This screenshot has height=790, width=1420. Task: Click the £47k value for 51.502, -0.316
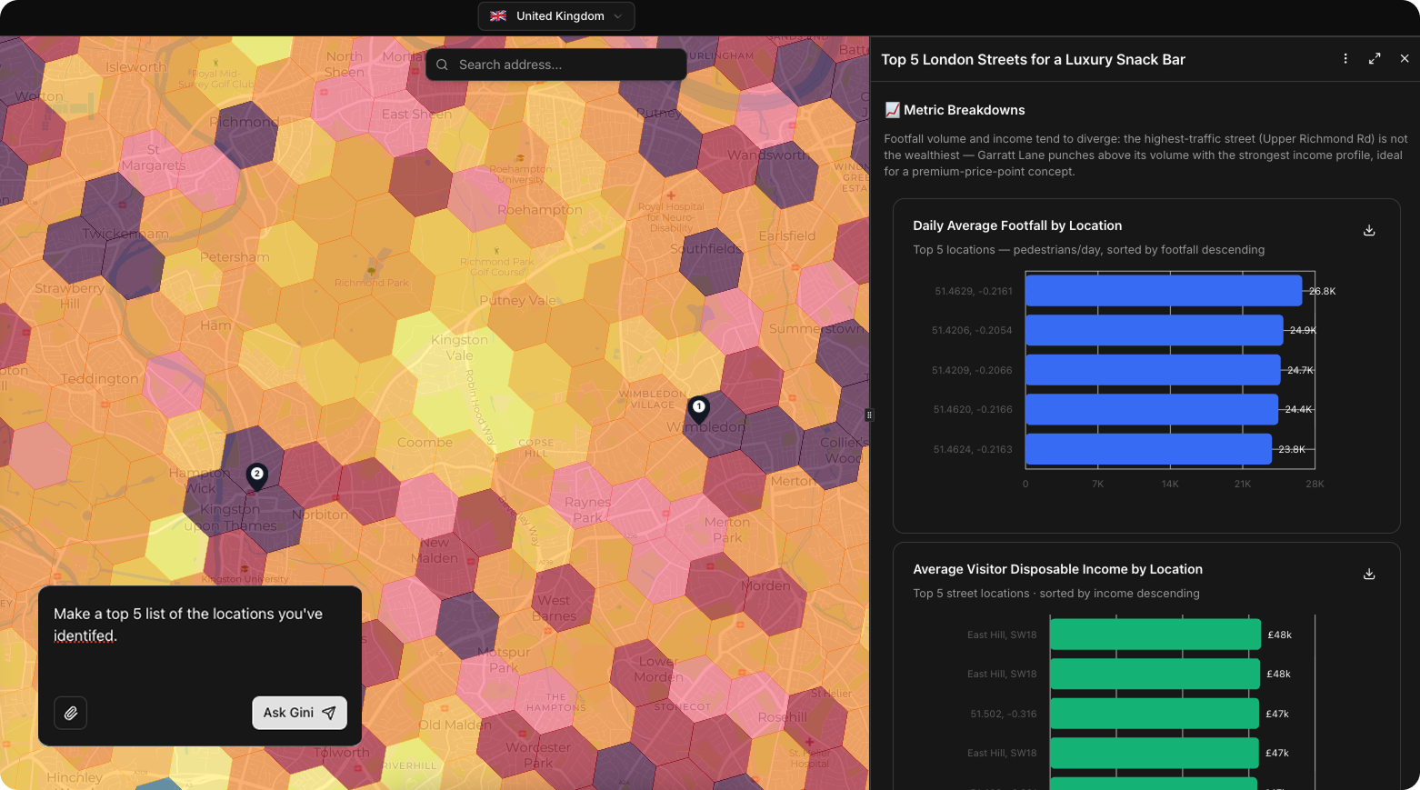click(x=1277, y=714)
